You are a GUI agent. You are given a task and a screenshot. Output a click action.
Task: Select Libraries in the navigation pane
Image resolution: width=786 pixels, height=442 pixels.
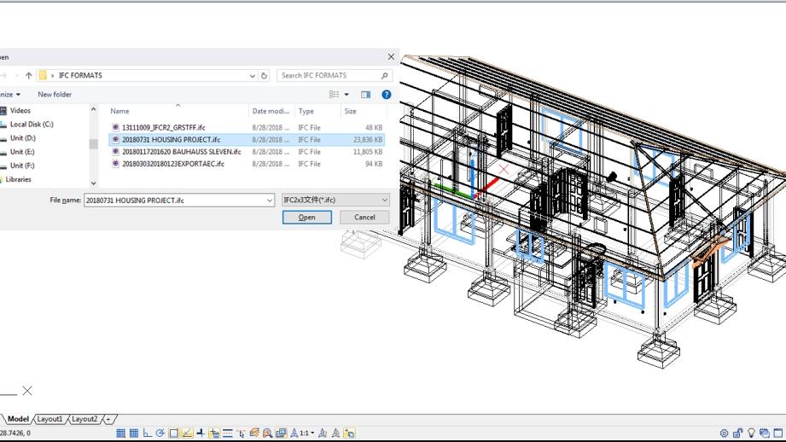pos(16,179)
